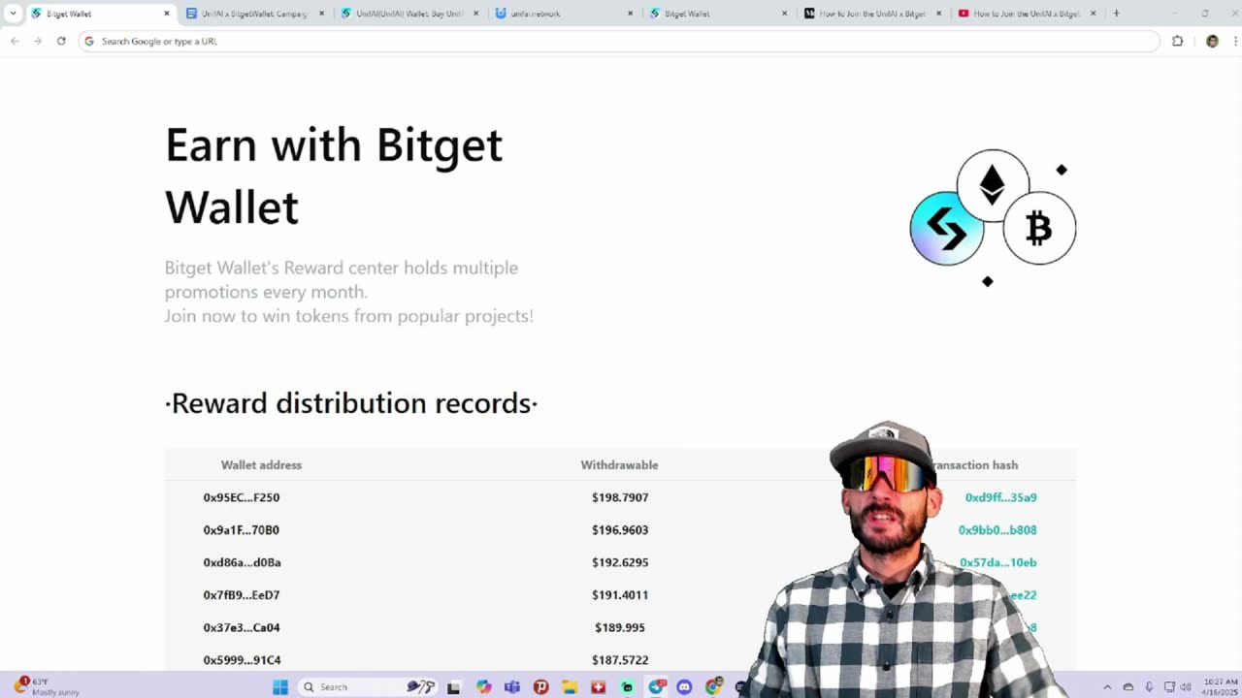Click the $191.4011 withdrawable amount
The image size is (1242, 698).
pyautogui.click(x=620, y=595)
